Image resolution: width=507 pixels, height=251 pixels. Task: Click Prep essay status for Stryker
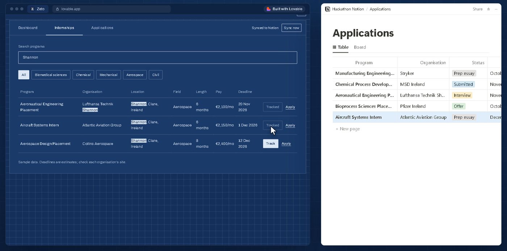[x=464, y=73]
